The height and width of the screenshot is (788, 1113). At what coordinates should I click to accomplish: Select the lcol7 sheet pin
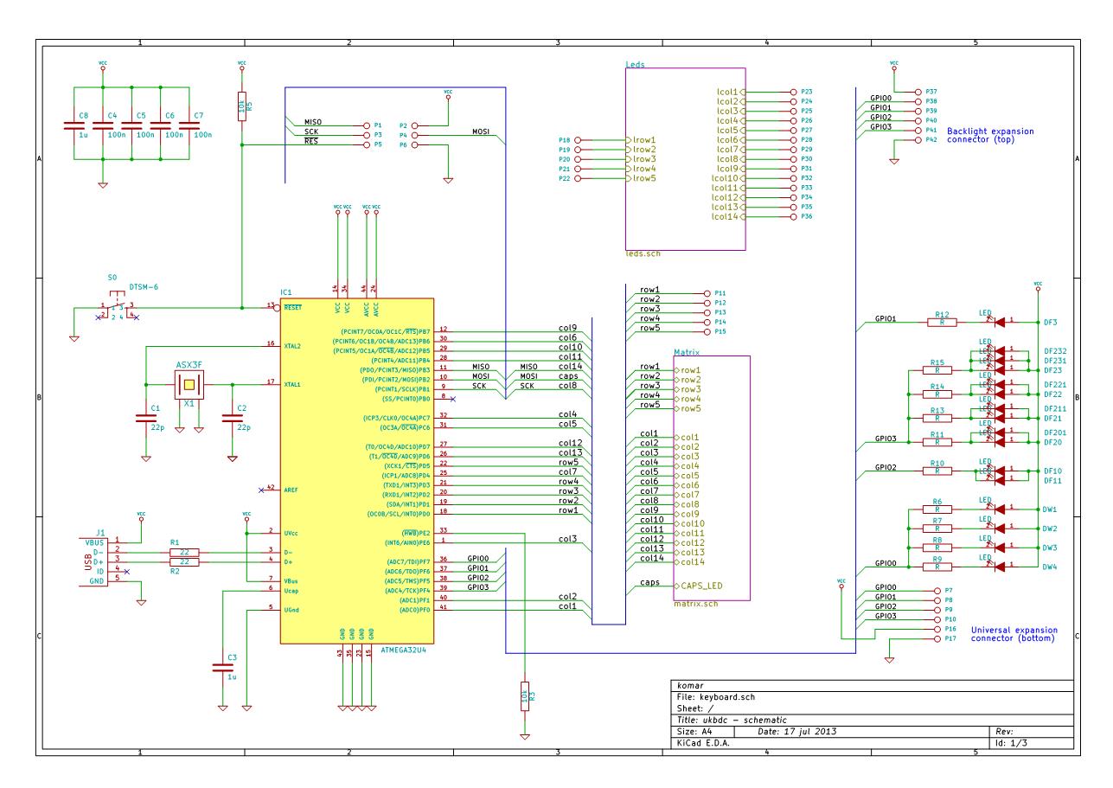[729, 149]
